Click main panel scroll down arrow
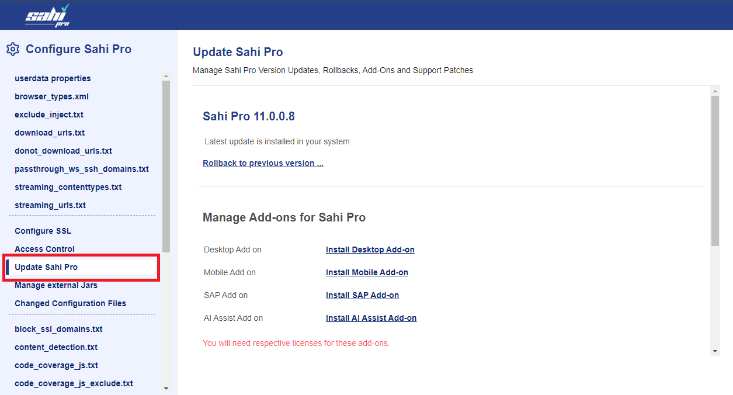 (715, 351)
